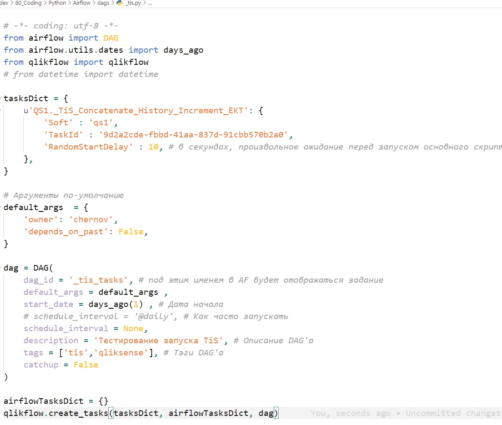
Task: Click create_tasks in the last line
Action: (78, 413)
